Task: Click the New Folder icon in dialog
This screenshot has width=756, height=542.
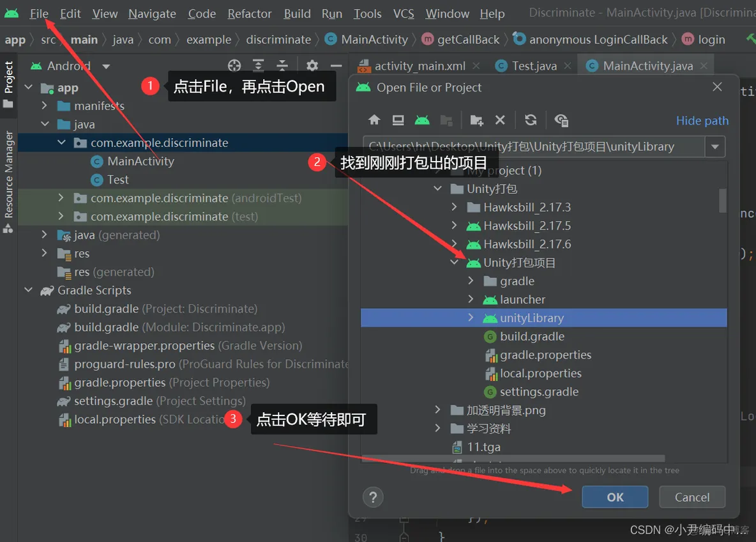Action: pyautogui.click(x=476, y=120)
